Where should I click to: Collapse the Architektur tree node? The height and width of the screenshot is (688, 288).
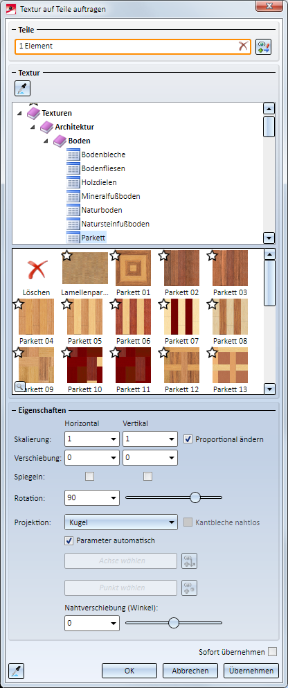coord(33,127)
